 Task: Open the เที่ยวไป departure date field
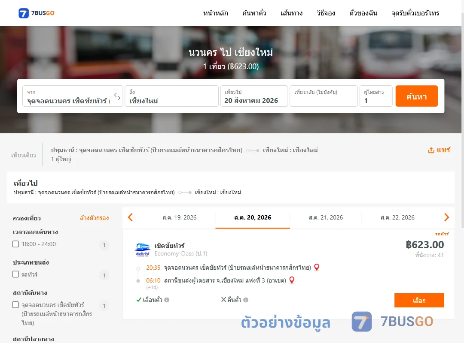coord(254,96)
